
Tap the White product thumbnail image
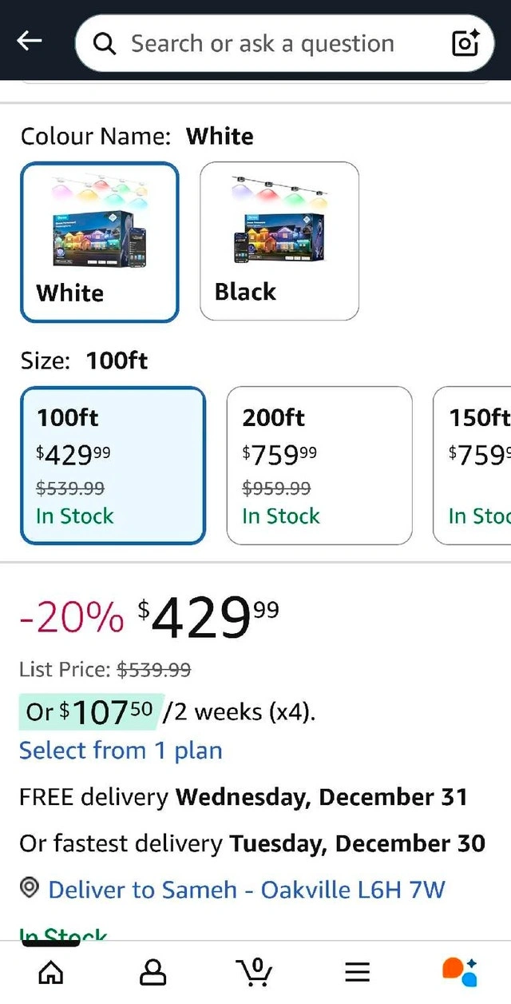coord(99,224)
